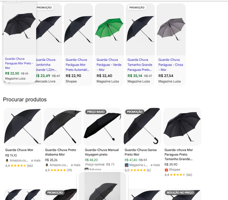Click the Amazon icon under Alabama Mor umbrella
The width and height of the screenshot is (228, 200).
(47, 165)
